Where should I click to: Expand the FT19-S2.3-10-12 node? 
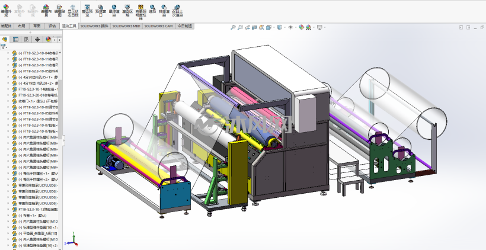(x=8, y=209)
